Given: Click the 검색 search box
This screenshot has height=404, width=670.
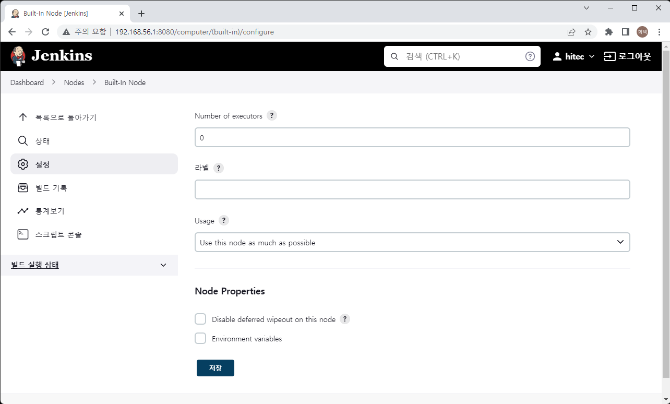Looking at the screenshot, I should click(x=462, y=56).
